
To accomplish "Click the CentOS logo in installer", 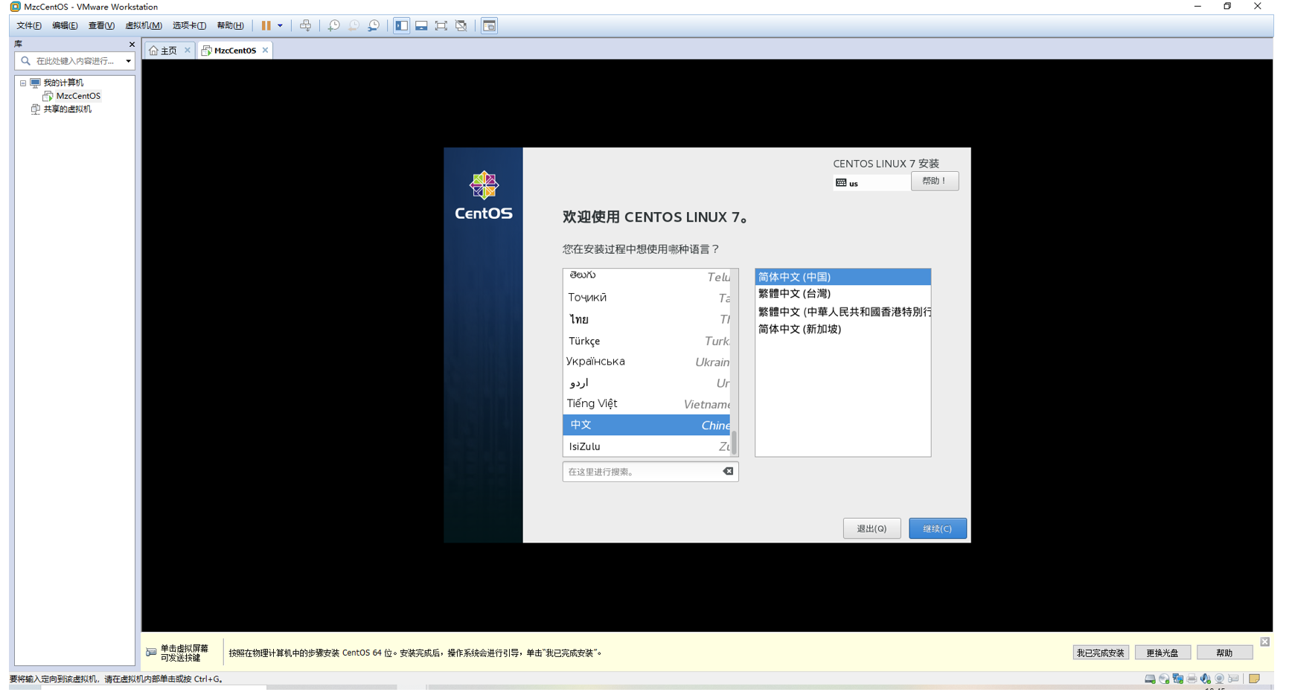I will point(483,196).
